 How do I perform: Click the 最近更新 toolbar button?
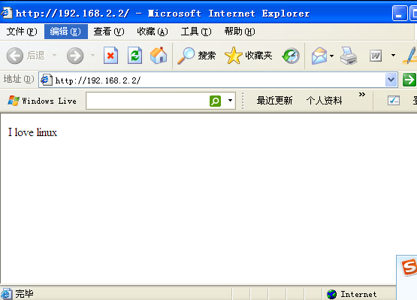pyautogui.click(x=274, y=101)
